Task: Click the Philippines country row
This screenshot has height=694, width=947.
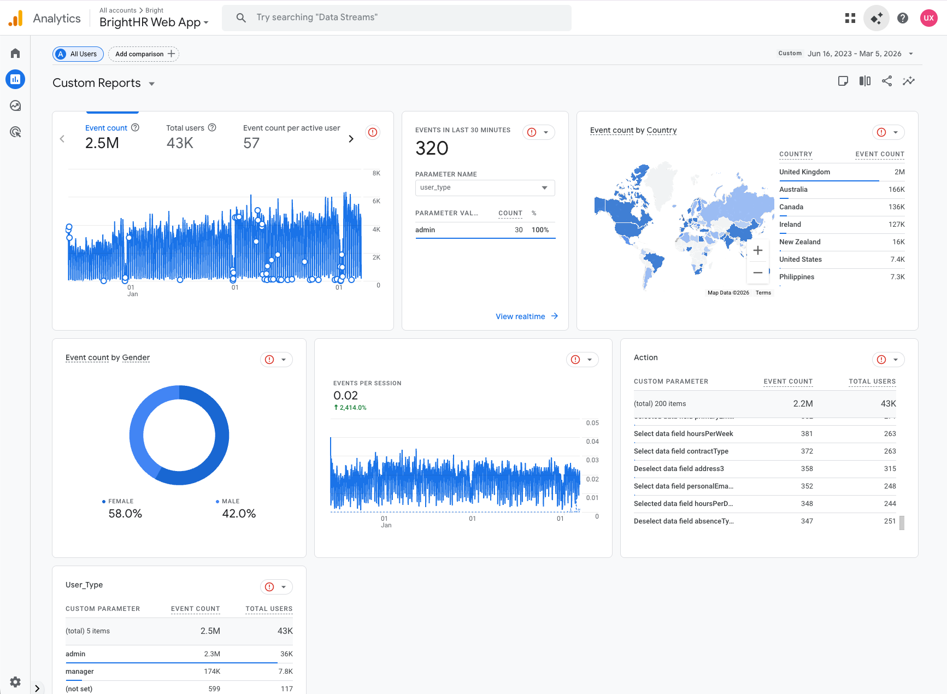Action: (x=842, y=277)
